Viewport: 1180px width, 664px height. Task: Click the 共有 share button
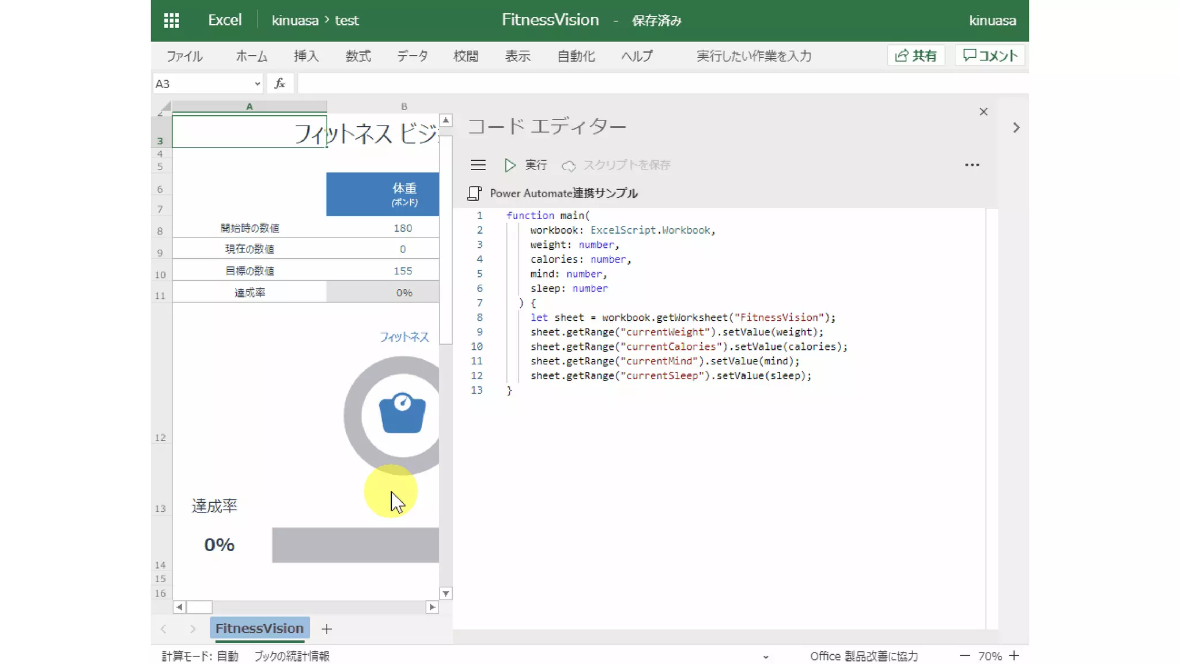tap(916, 55)
